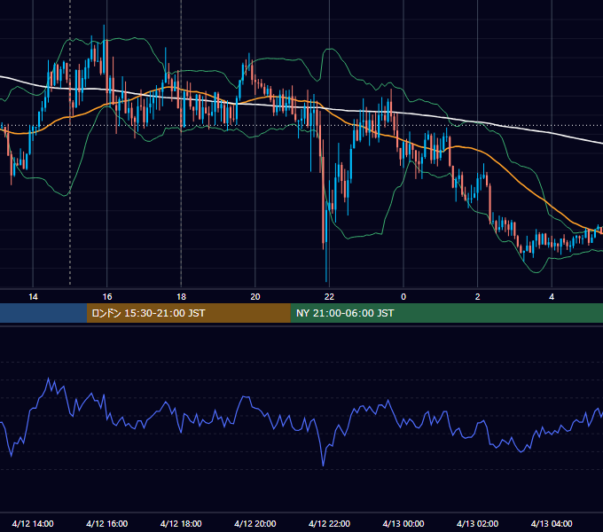This screenshot has width=603, height=532.
Task: Click the 4/12 20:00 date label
Action: (255, 523)
